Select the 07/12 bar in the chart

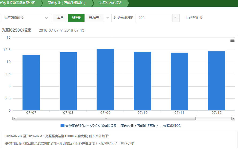click(x=216, y=81)
